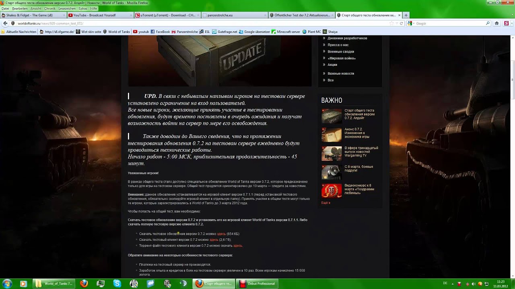Open Minecraft server bookmark
Viewport: 515px width, 289px height.
click(286, 32)
